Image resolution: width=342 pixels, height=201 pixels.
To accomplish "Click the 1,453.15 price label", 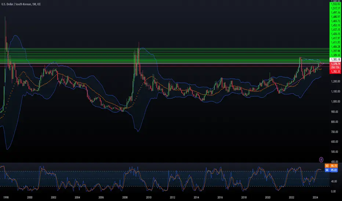I will 335,26.
